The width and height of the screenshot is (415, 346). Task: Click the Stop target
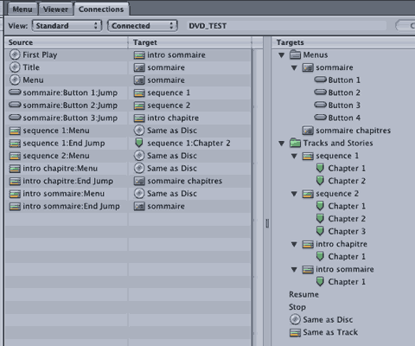(x=297, y=307)
